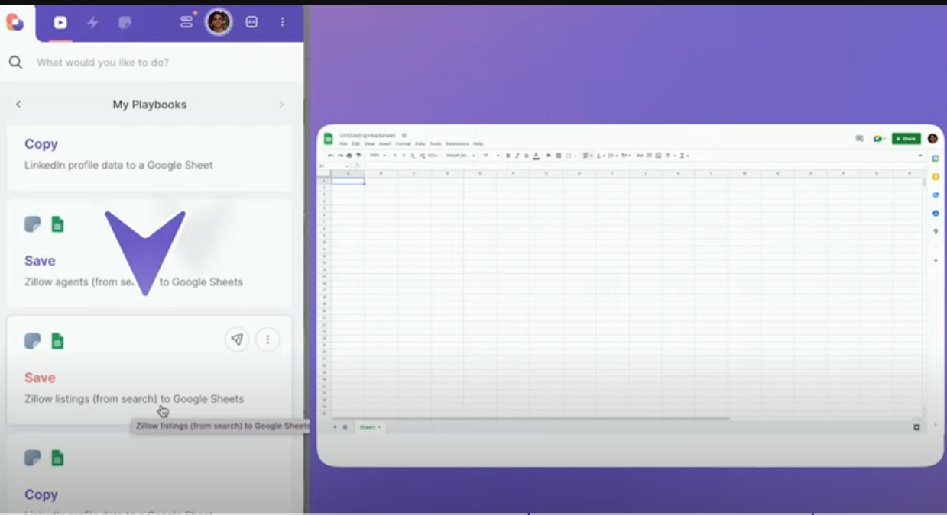Click the scraper icon on Zillow listings card
The image size is (947, 515).
(x=33, y=341)
